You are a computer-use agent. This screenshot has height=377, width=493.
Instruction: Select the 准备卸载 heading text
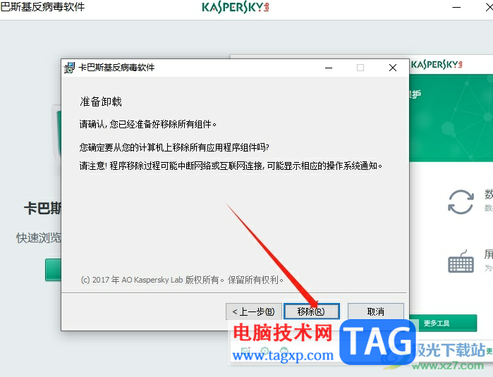point(101,101)
